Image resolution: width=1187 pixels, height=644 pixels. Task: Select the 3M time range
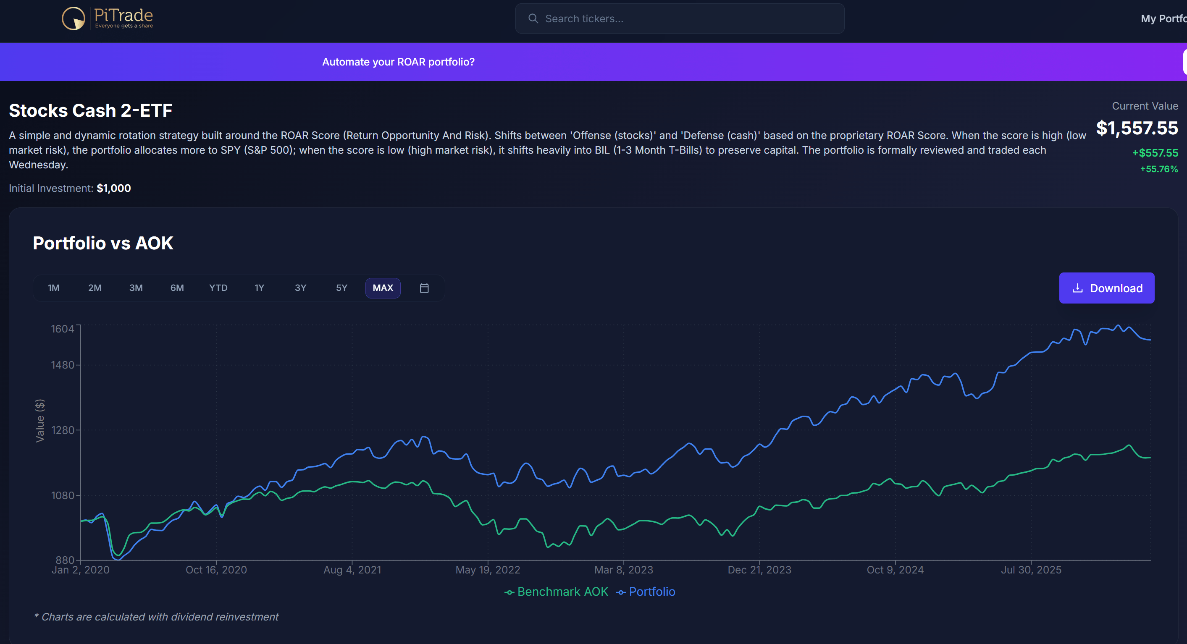click(136, 288)
